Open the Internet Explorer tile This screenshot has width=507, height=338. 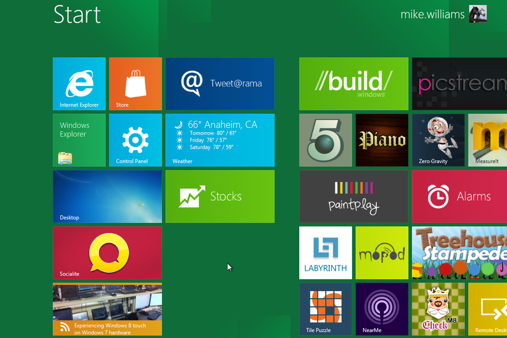(79, 84)
